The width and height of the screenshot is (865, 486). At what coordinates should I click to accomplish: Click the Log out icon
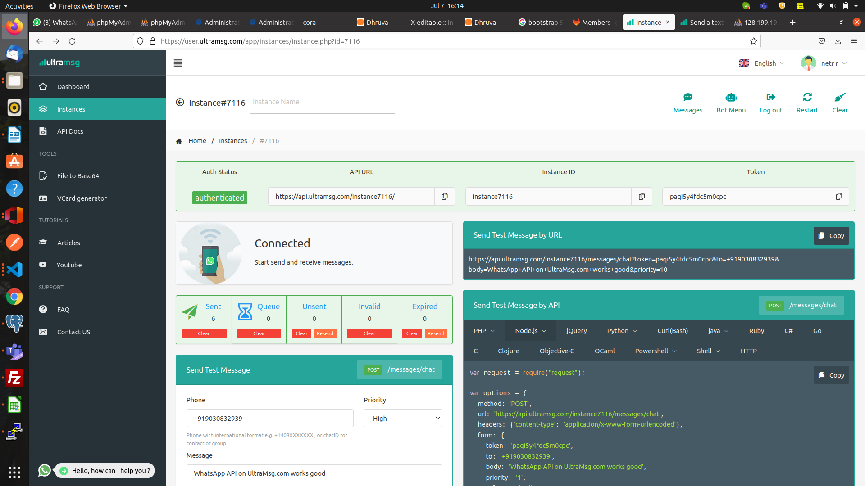(x=771, y=97)
